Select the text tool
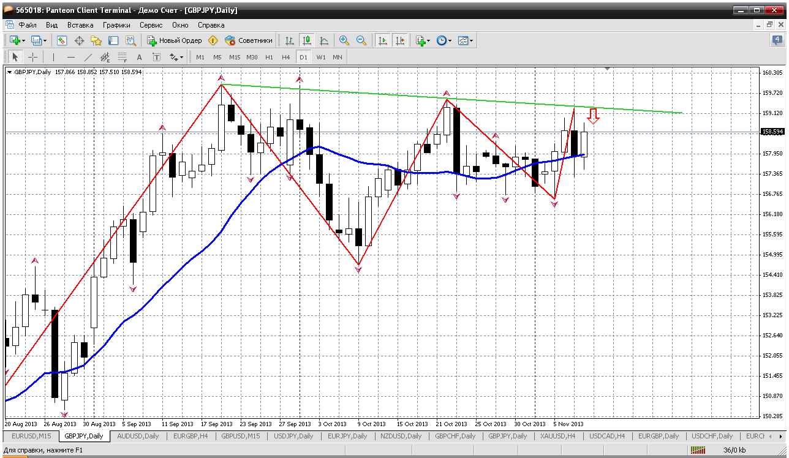789x458 pixels. pos(140,57)
